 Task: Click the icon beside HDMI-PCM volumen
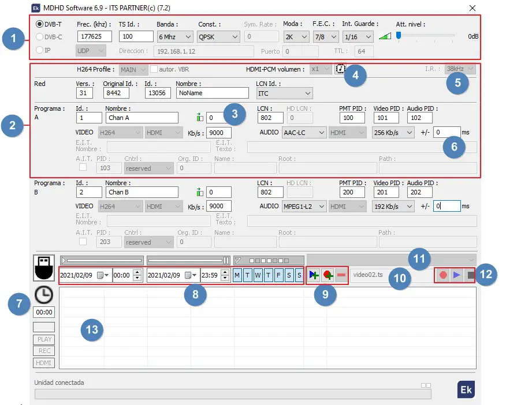[341, 68]
